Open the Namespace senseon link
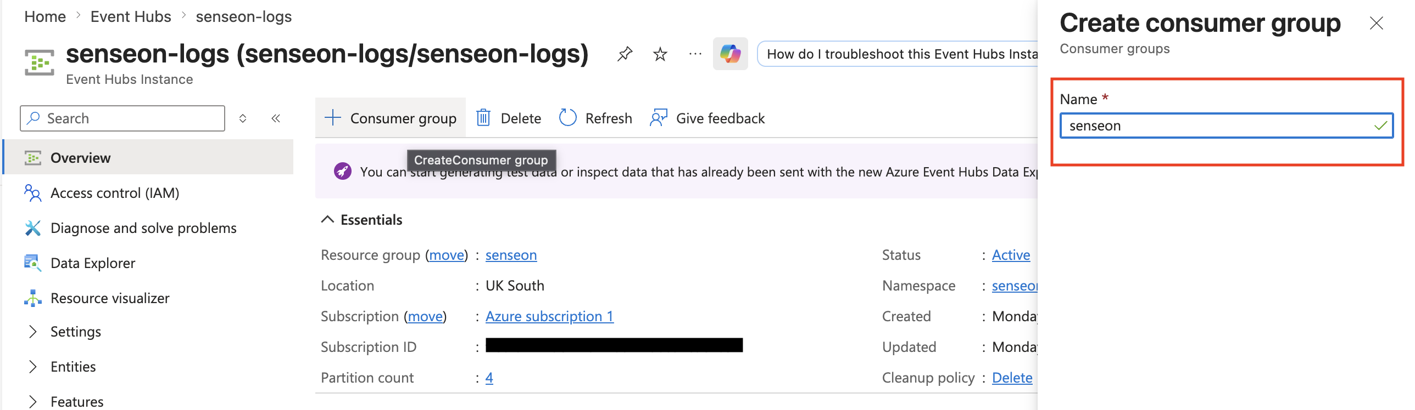 [x=1015, y=286]
